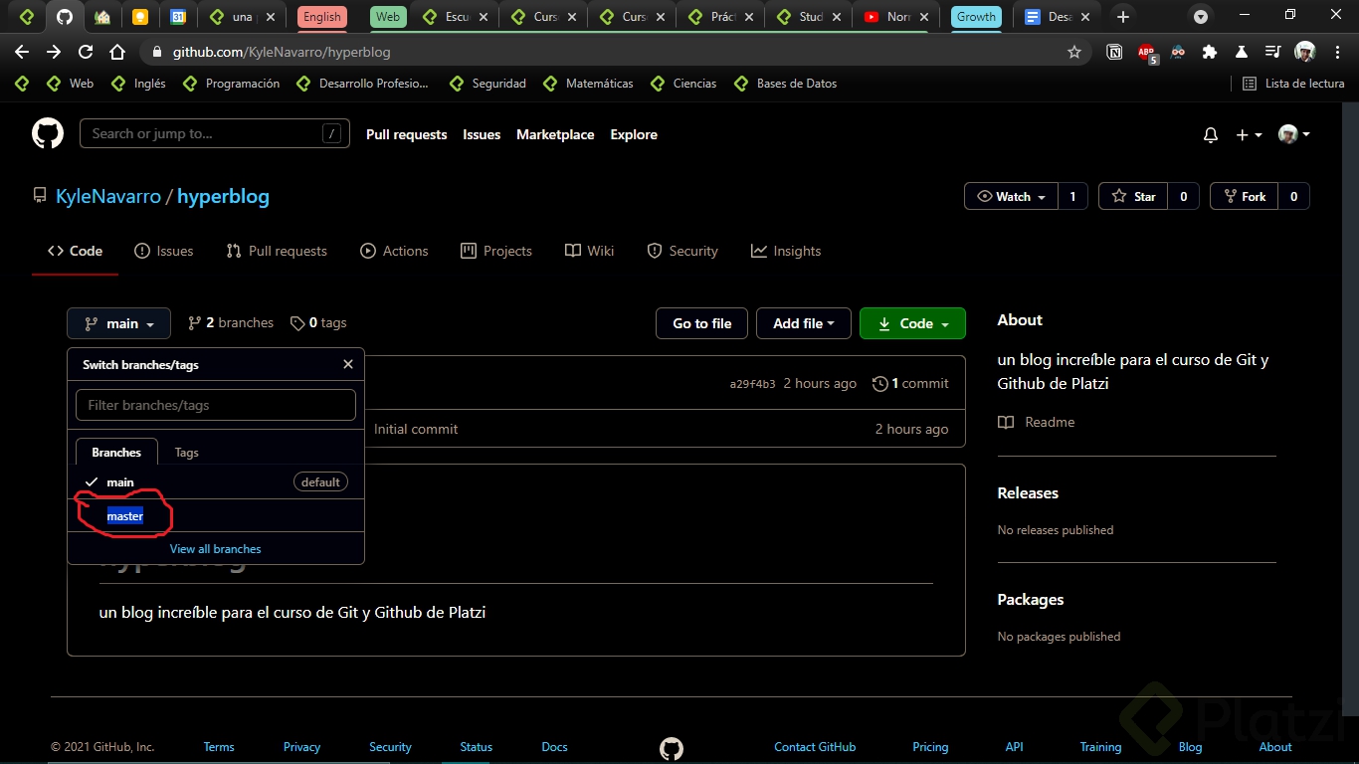Open the Projects tab

[496, 251]
